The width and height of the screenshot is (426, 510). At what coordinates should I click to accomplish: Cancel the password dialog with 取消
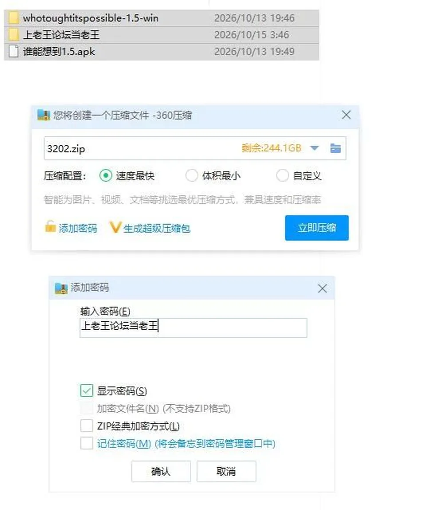pos(226,471)
